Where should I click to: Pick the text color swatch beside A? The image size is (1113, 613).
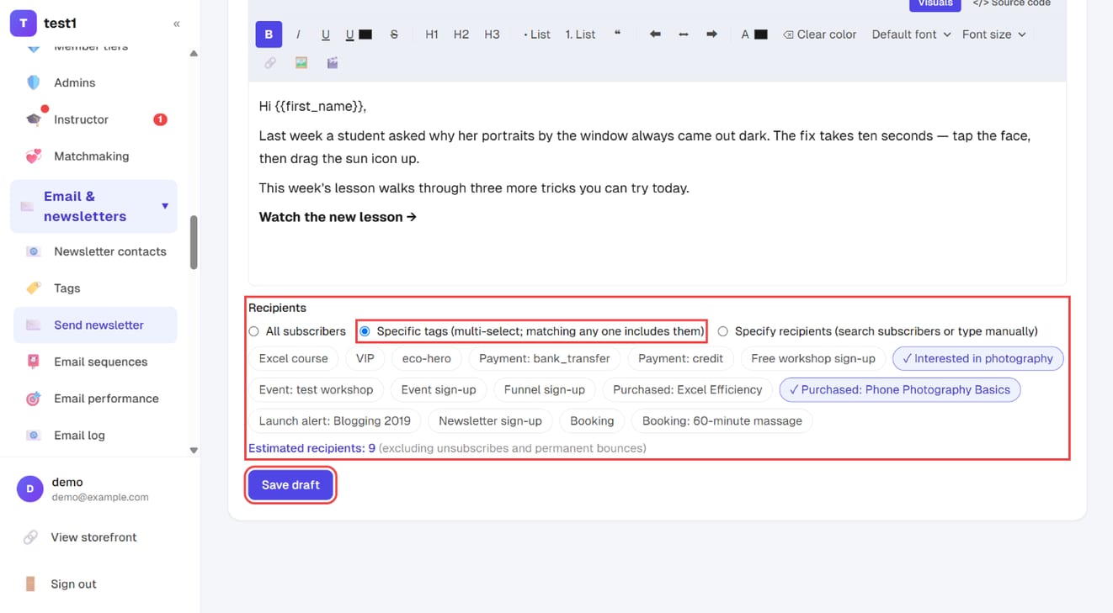point(761,34)
